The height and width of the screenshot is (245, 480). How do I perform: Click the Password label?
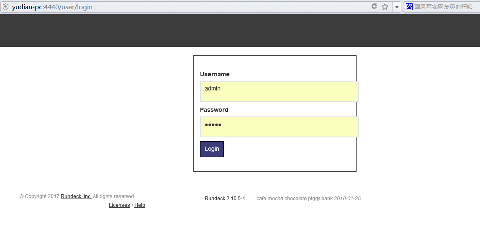click(x=214, y=110)
